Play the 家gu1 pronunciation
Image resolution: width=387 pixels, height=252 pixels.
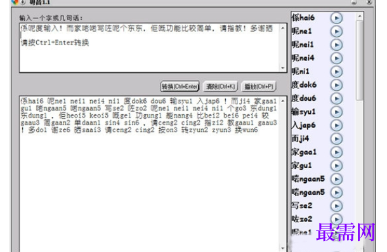[x=336, y=166]
